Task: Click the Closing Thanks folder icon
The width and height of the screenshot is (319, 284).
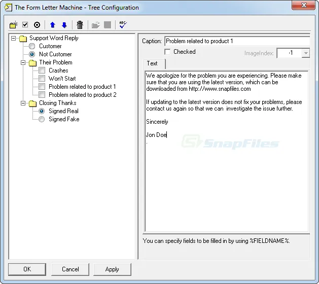Action: pyautogui.click(x=32, y=103)
